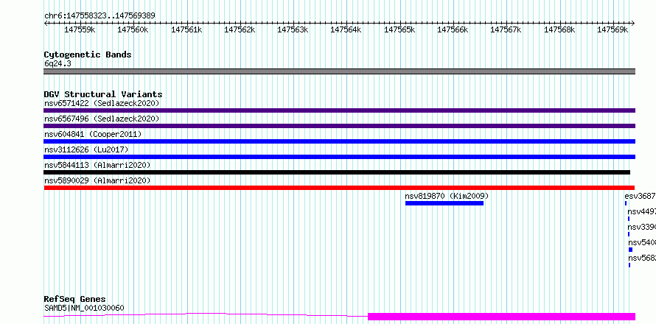Click the truncated nsv339 variant label
The image size is (656, 324).
coord(642,227)
